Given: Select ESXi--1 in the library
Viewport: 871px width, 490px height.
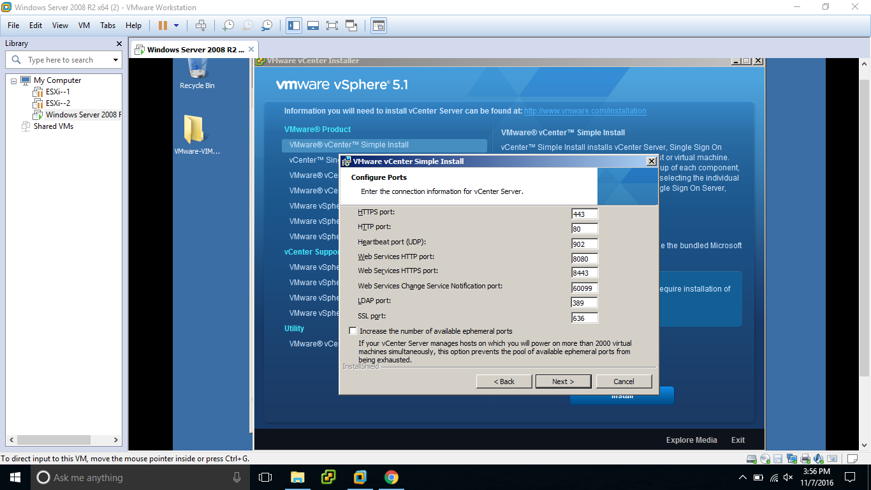Looking at the screenshot, I should click(57, 92).
